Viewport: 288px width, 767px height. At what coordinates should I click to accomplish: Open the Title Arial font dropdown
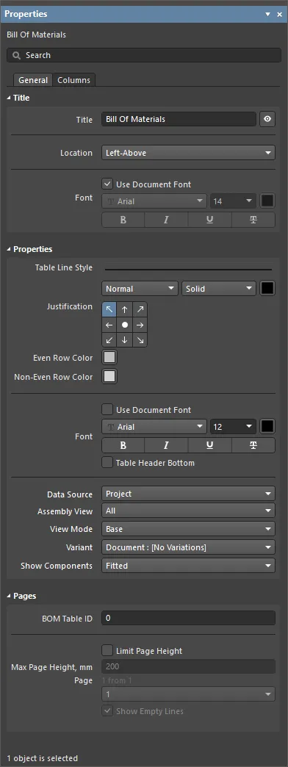coord(154,201)
